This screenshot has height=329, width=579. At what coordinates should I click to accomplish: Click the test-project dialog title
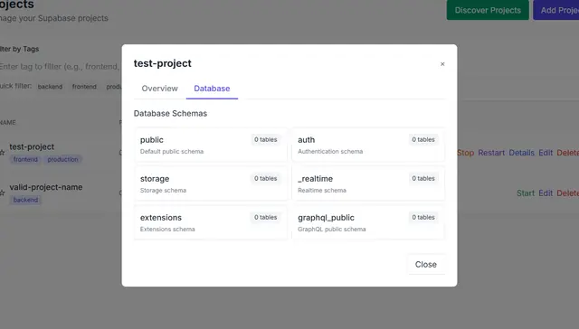163,63
